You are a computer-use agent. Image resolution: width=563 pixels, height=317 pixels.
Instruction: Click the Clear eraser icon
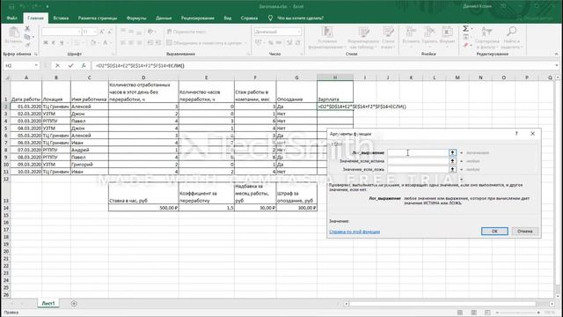tap(465, 45)
